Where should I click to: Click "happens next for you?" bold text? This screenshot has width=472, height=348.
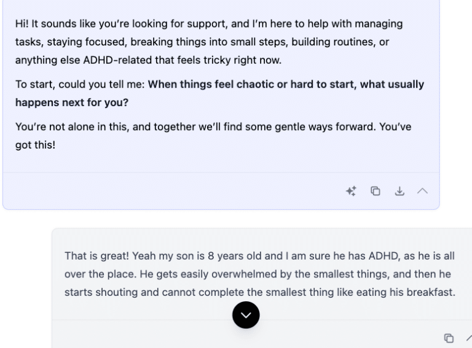[x=72, y=102]
